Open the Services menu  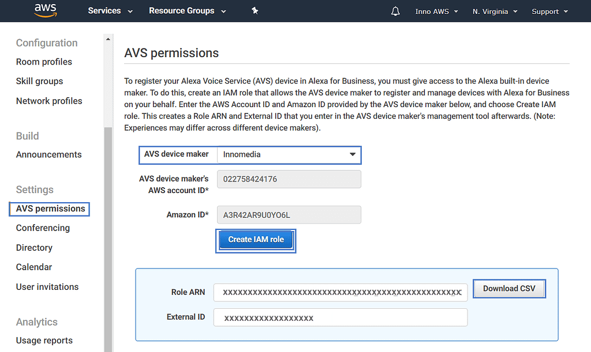(110, 11)
